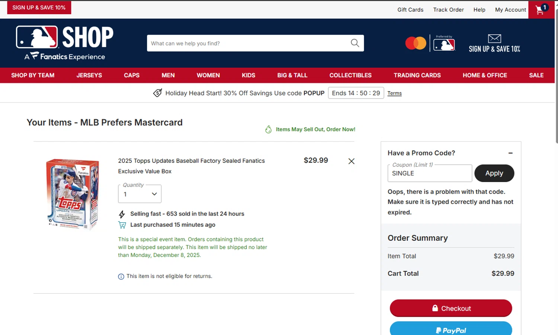The height and width of the screenshot is (335, 558).
Task: Click the red Sign Up & Save 10% banner
Action: [x=39, y=7]
